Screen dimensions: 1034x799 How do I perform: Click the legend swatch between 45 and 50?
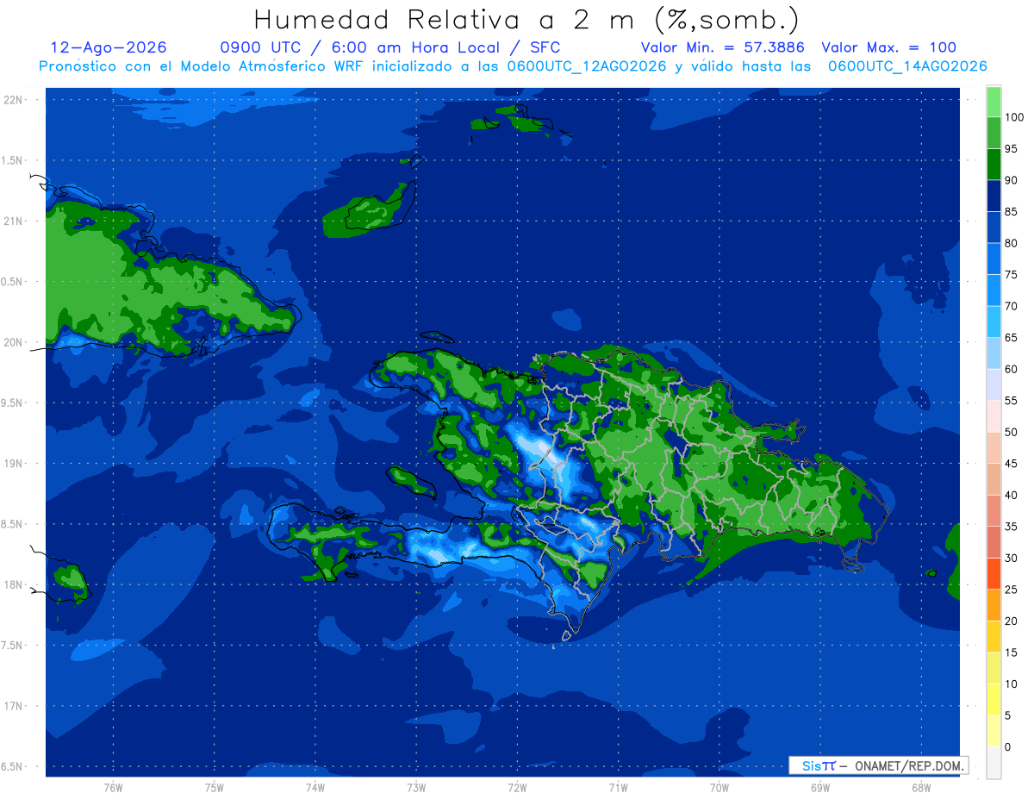(994, 447)
